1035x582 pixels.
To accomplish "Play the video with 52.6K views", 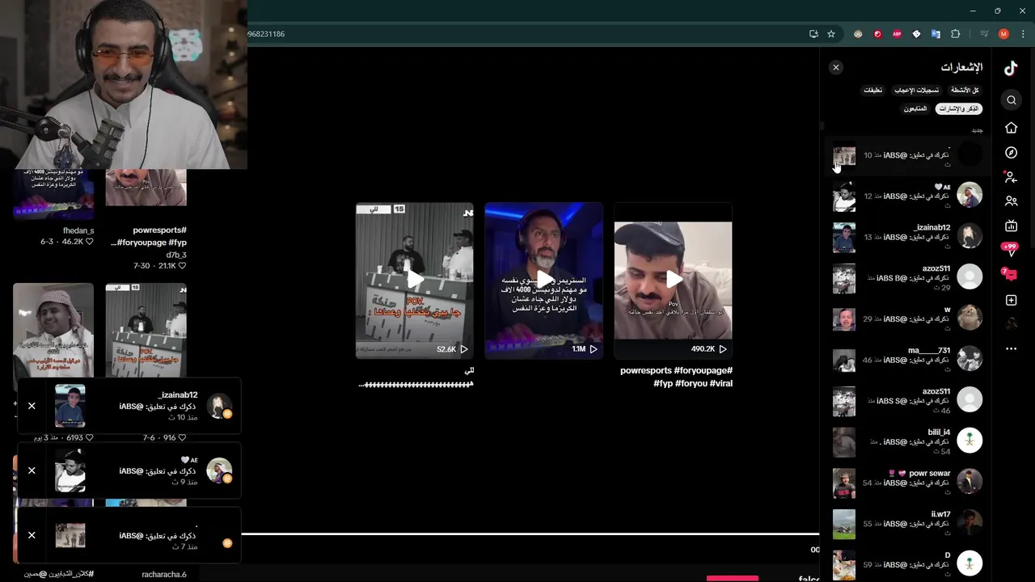I will coord(415,280).
